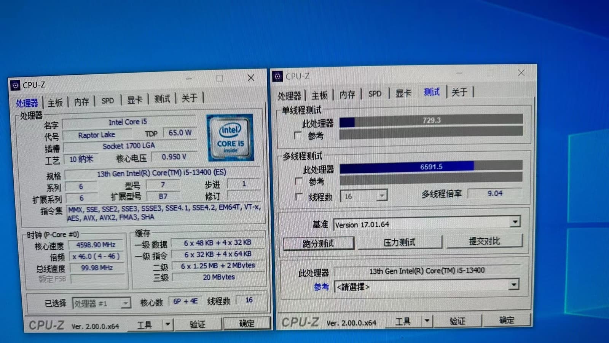Click the 一级 数据 cache value
609x343 pixels.
click(x=218, y=243)
